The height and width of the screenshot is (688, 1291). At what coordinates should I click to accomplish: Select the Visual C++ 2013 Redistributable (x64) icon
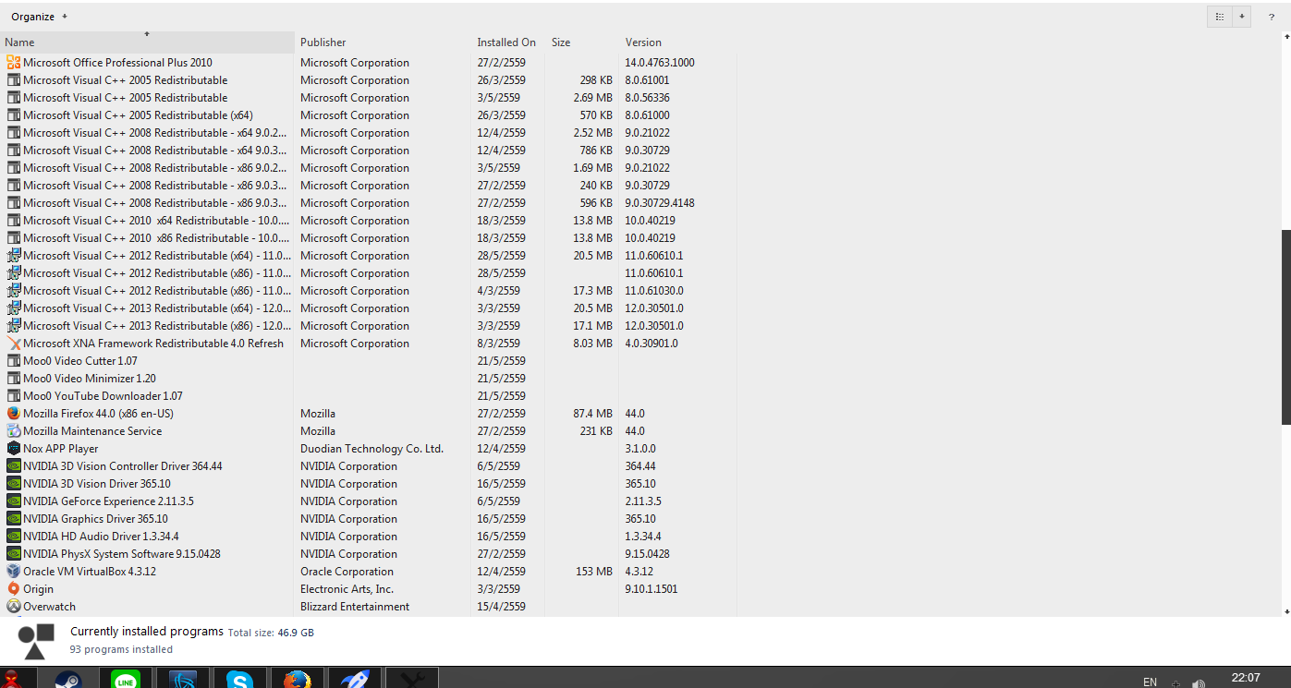point(13,308)
